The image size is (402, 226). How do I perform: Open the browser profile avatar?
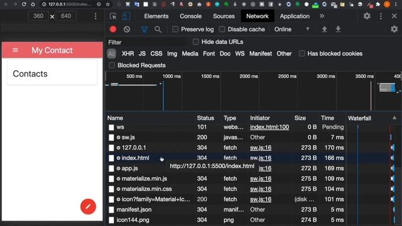pyautogui.click(x=387, y=4)
